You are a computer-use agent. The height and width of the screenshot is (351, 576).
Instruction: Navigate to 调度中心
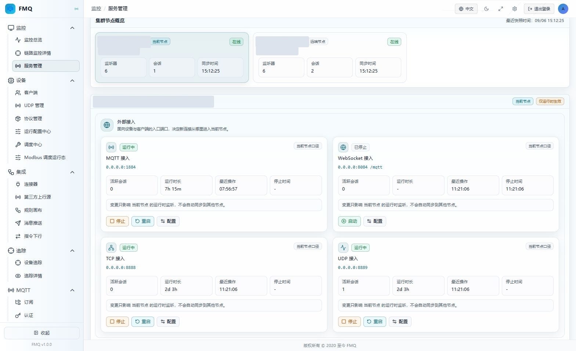coord(46,145)
